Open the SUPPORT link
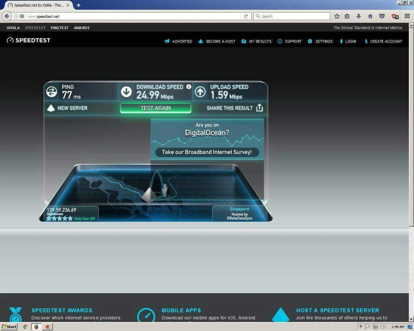Screen dimensions: 414x331 click(289, 41)
